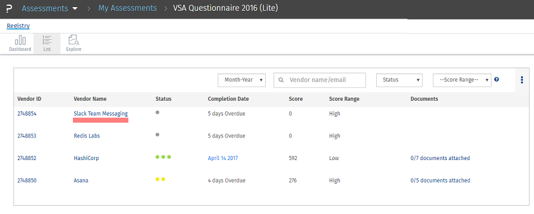Click the April 14 2017 completion date

click(223, 158)
